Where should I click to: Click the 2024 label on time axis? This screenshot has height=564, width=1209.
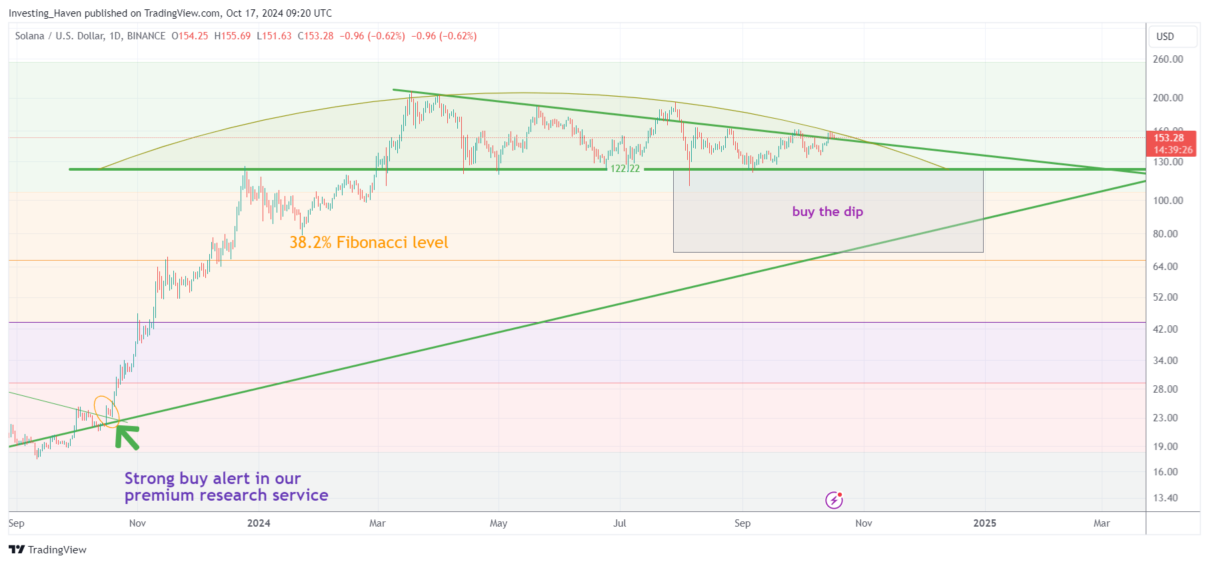point(259,523)
